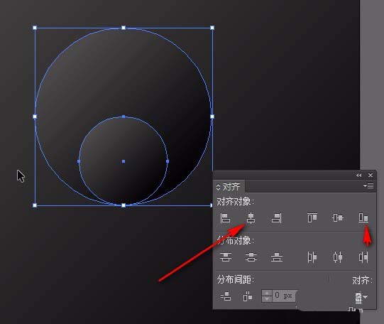Decrease the distribute spacing value
The image size is (384, 324).
[x=267, y=299]
